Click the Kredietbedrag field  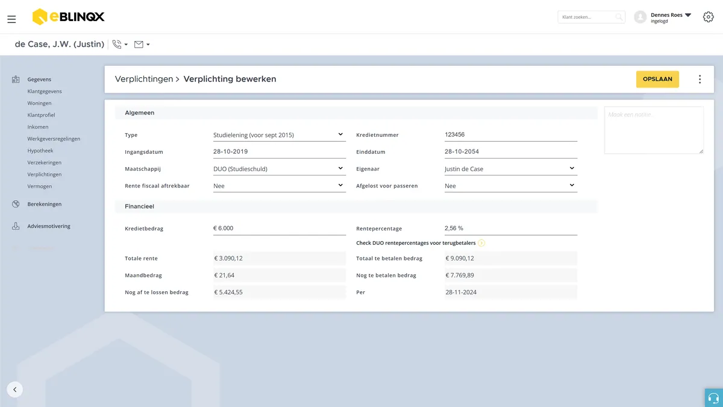click(x=279, y=229)
